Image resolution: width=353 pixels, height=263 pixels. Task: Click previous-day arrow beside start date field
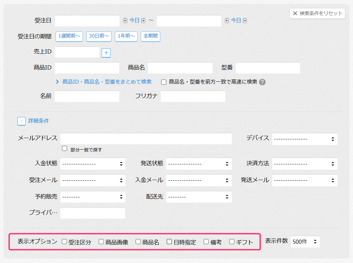[125, 21]
